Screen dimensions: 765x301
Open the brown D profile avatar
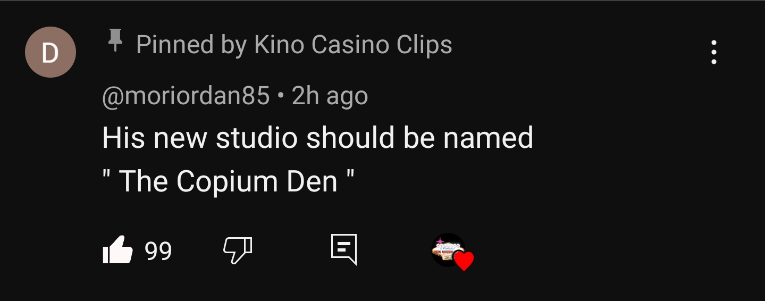(x=51, y=52)
